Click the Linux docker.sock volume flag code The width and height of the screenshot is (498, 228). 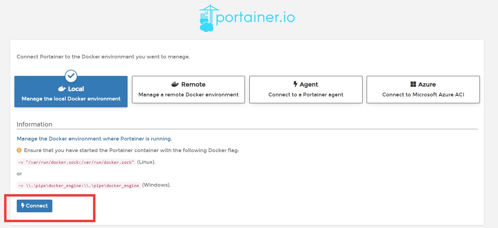(76, 162)
